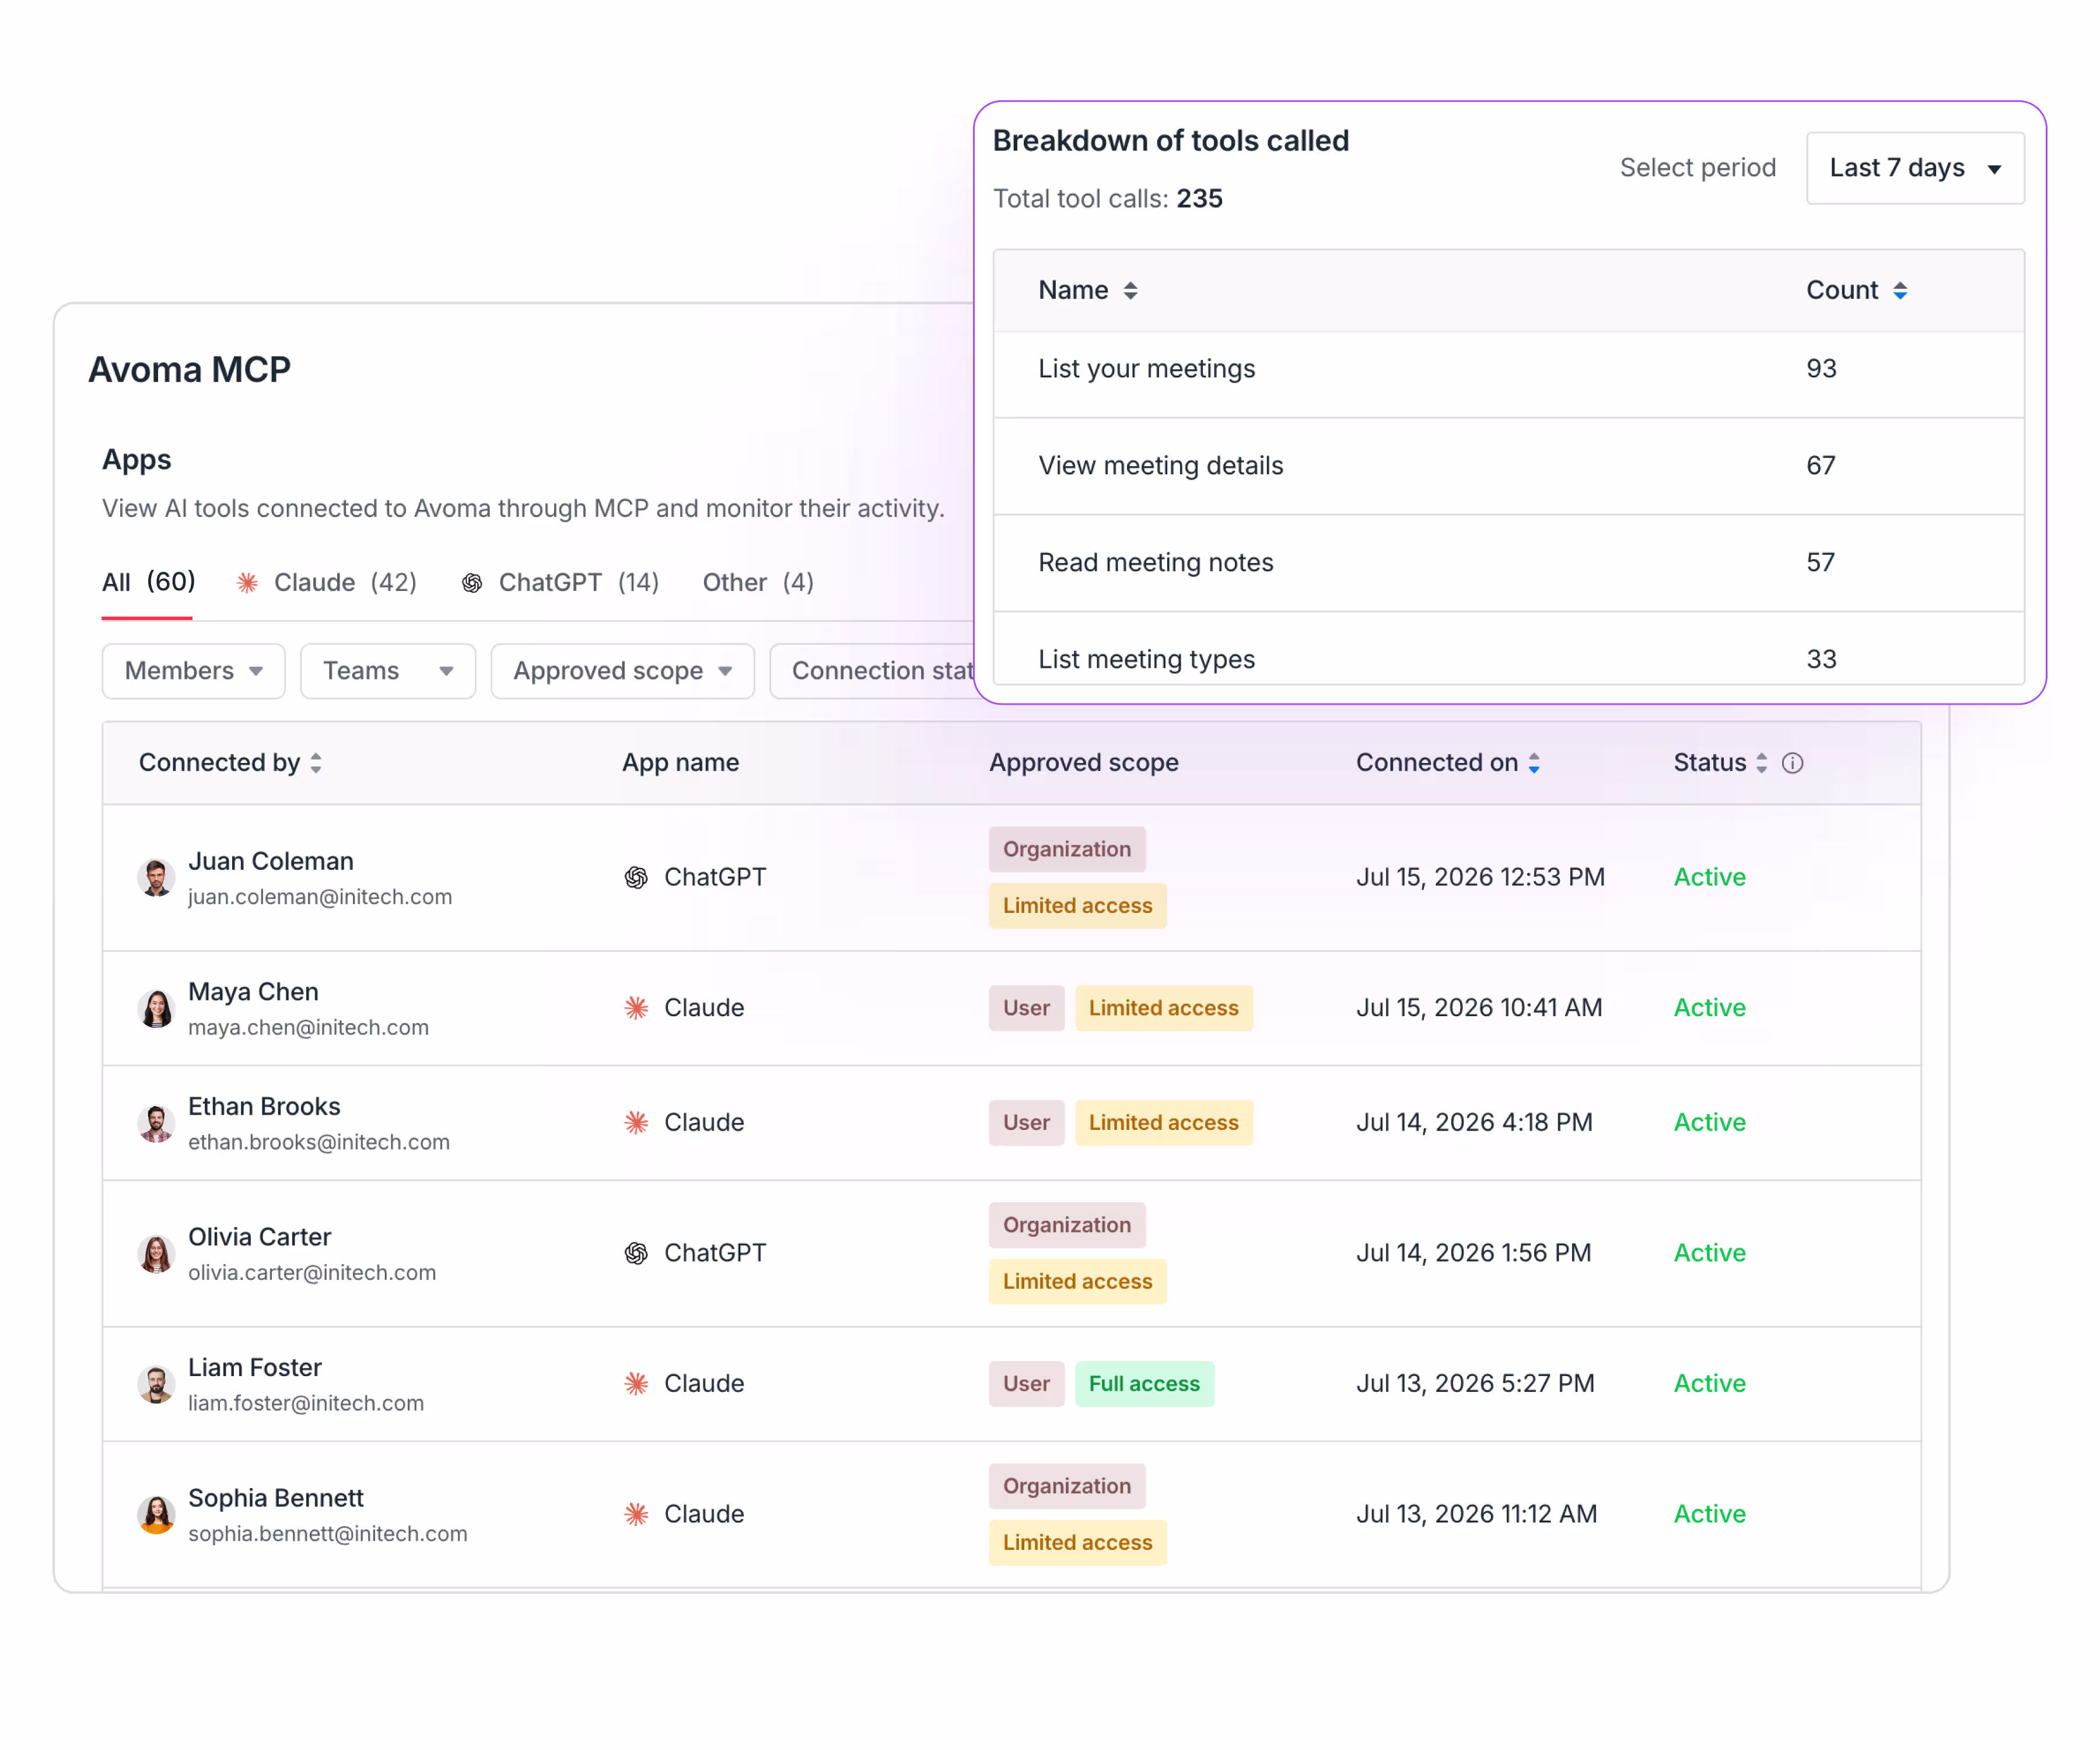Image resolution: width=2100 pixels, height=1750 pixels.
Task: Click sophia.bennett@initech.com email
Action: point(328,1534)
